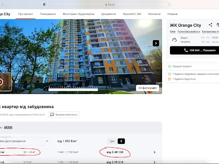
Task: Click the 57.9 м² area value
Action: (x=28, y=162)
